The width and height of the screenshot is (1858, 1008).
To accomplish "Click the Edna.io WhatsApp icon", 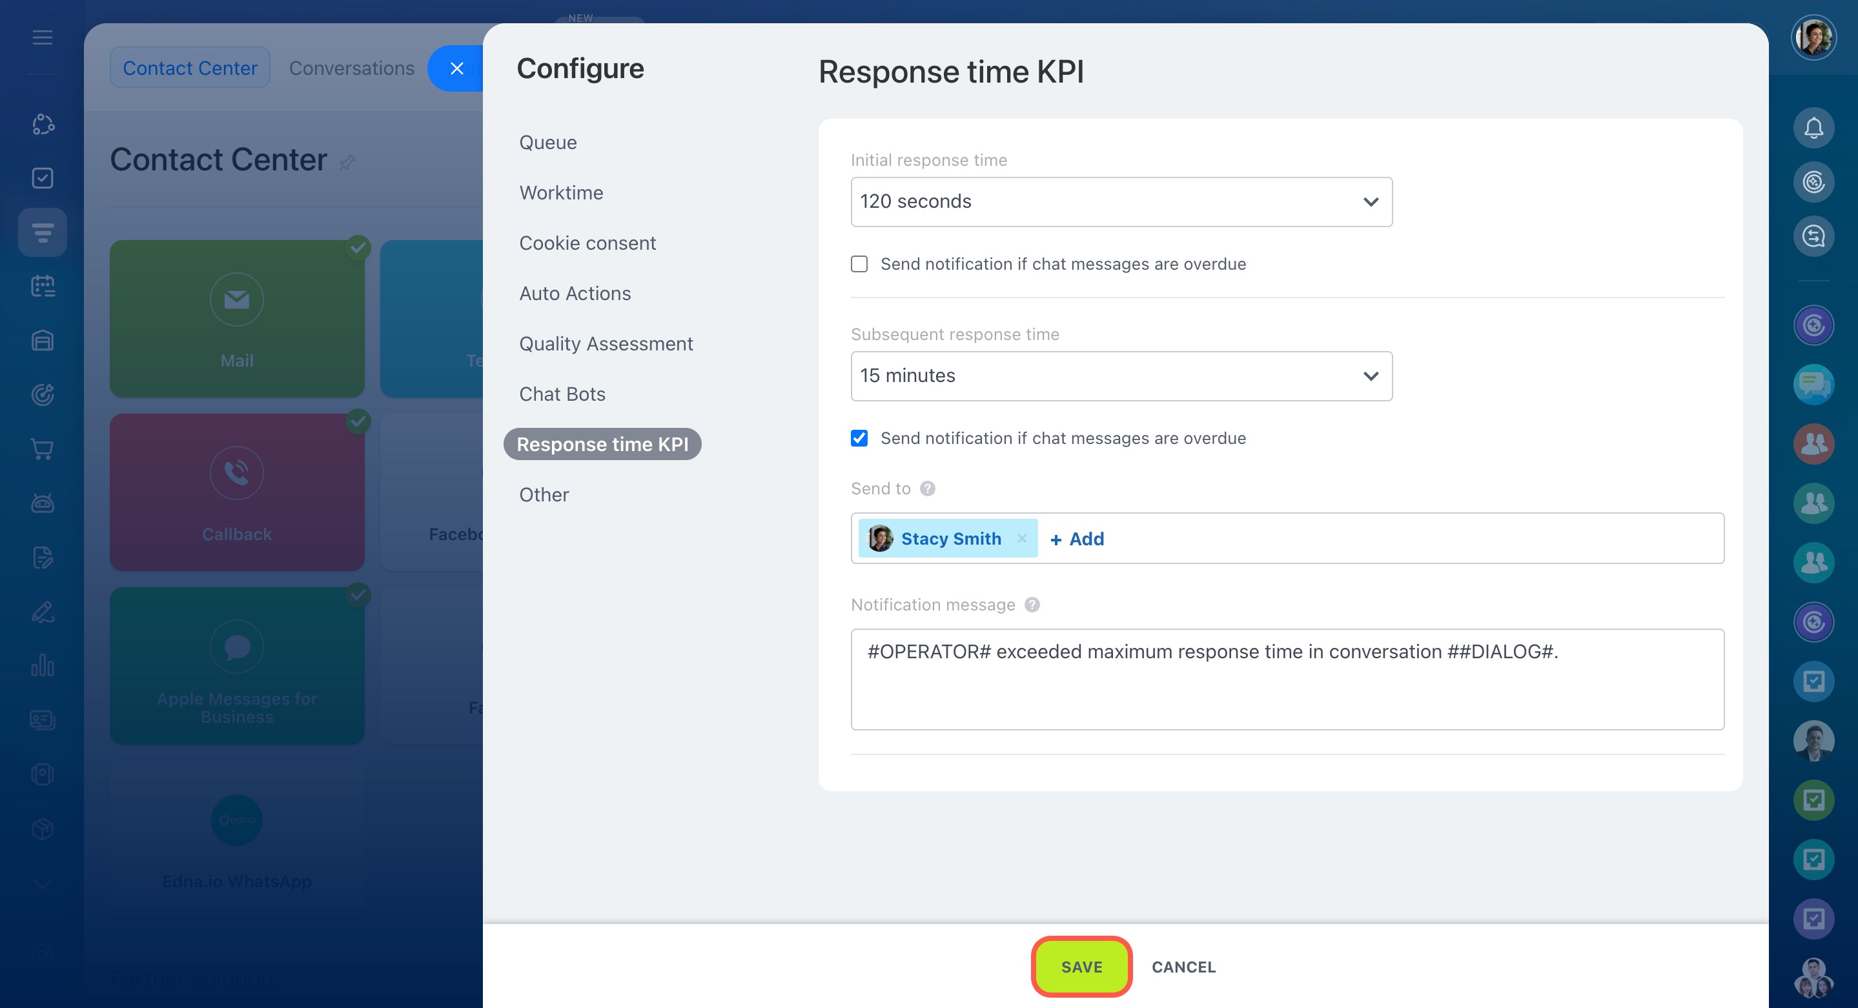I will click(x=236, y=820).
